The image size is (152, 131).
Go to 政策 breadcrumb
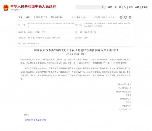(28, 17)
